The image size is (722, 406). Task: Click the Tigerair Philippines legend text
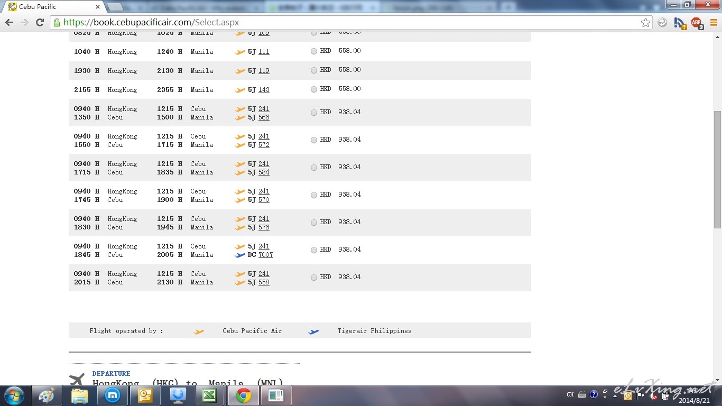click(x=375, y=331)
